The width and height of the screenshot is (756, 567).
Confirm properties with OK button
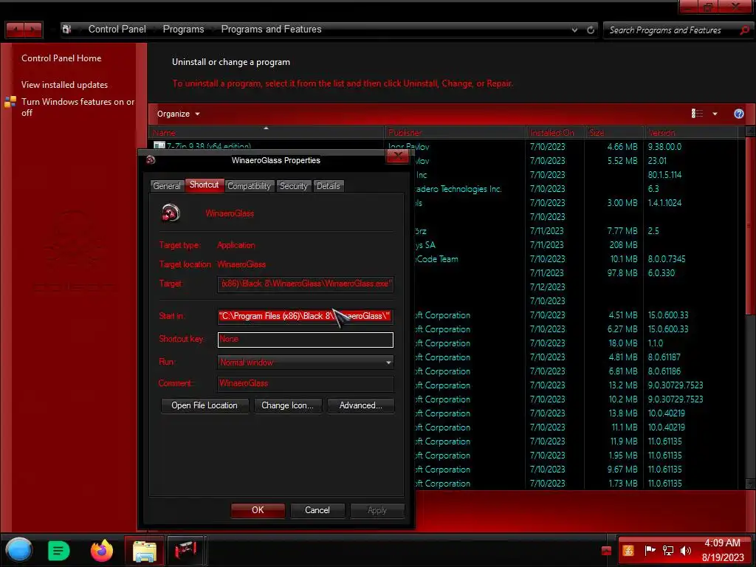pyautogui.click(x=258, y=510)
